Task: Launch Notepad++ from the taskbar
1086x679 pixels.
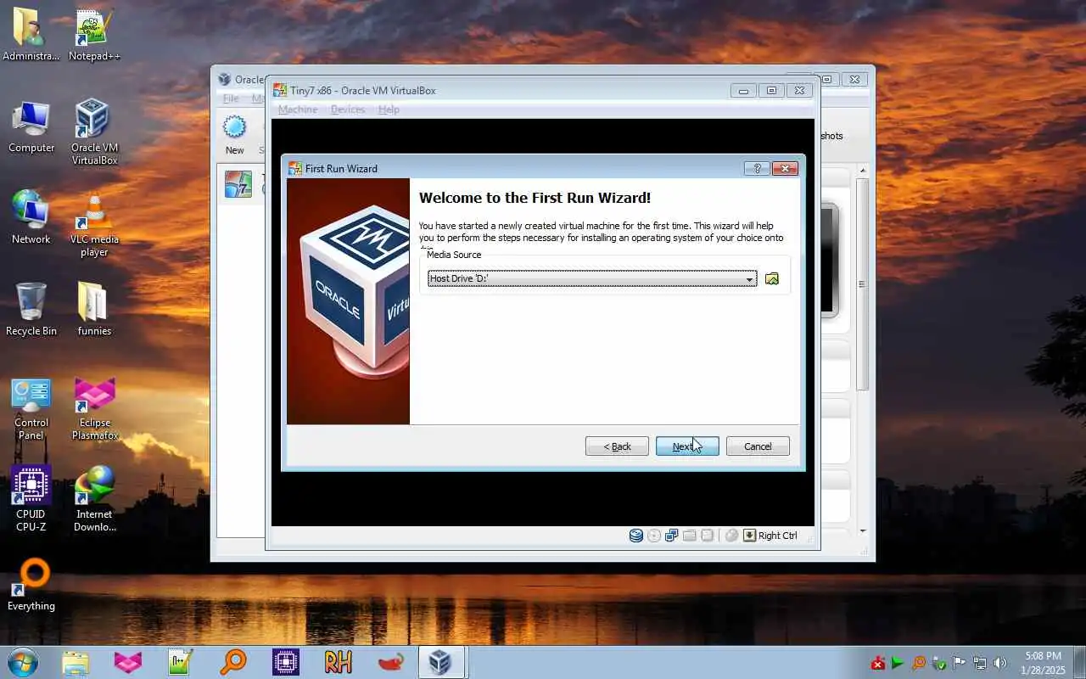Action: (181, 662)
